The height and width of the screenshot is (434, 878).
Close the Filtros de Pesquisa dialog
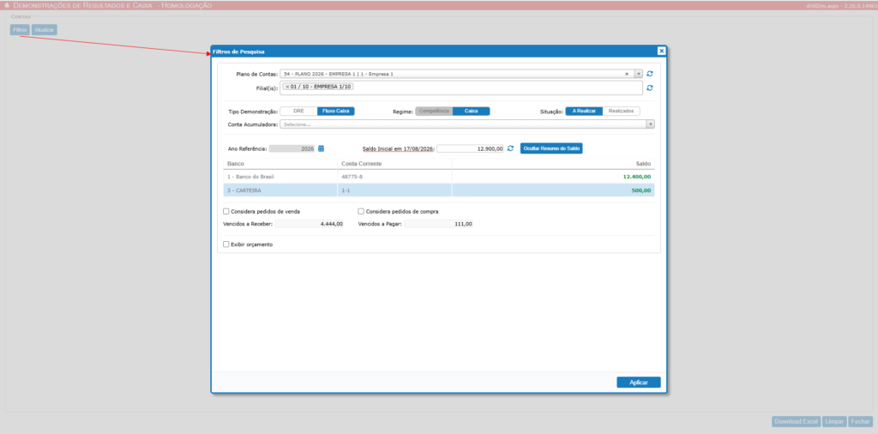point(661,51)
